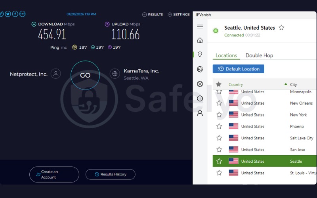Screen dimensions: 317x198
Task: Click the idle ping 197 icon
Action: 74,47
